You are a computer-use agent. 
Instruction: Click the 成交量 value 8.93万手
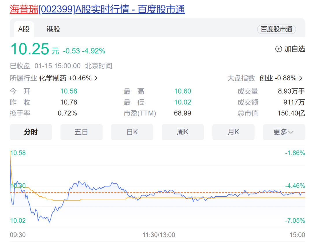click(291, 91)
